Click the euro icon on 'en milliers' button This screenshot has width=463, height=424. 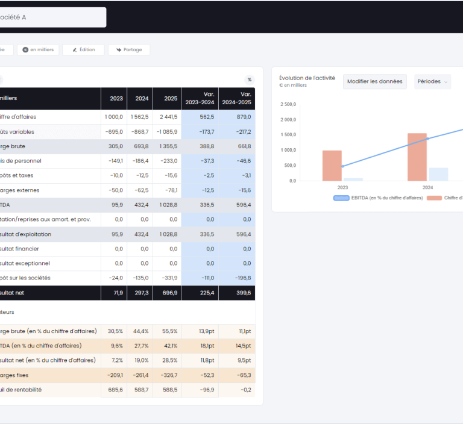(x=25, y=50)
